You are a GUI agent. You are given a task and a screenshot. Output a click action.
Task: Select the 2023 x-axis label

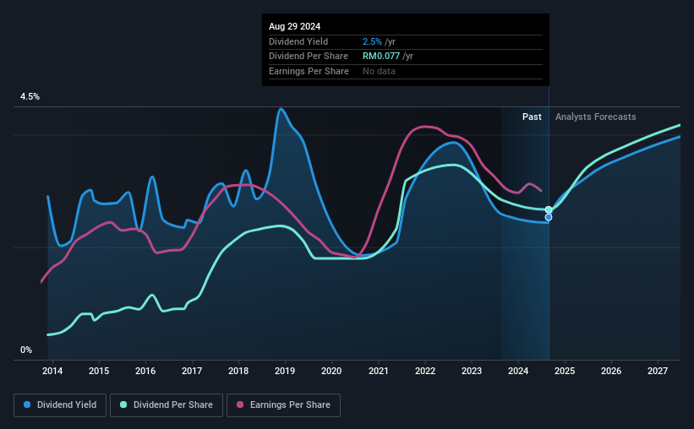pyautogui.click(x=472, y=371)
